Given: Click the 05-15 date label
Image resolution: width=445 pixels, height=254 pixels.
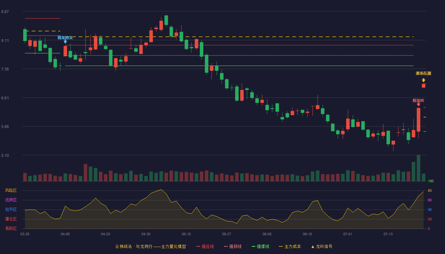Looking at the screenshot, I should 186,234.
